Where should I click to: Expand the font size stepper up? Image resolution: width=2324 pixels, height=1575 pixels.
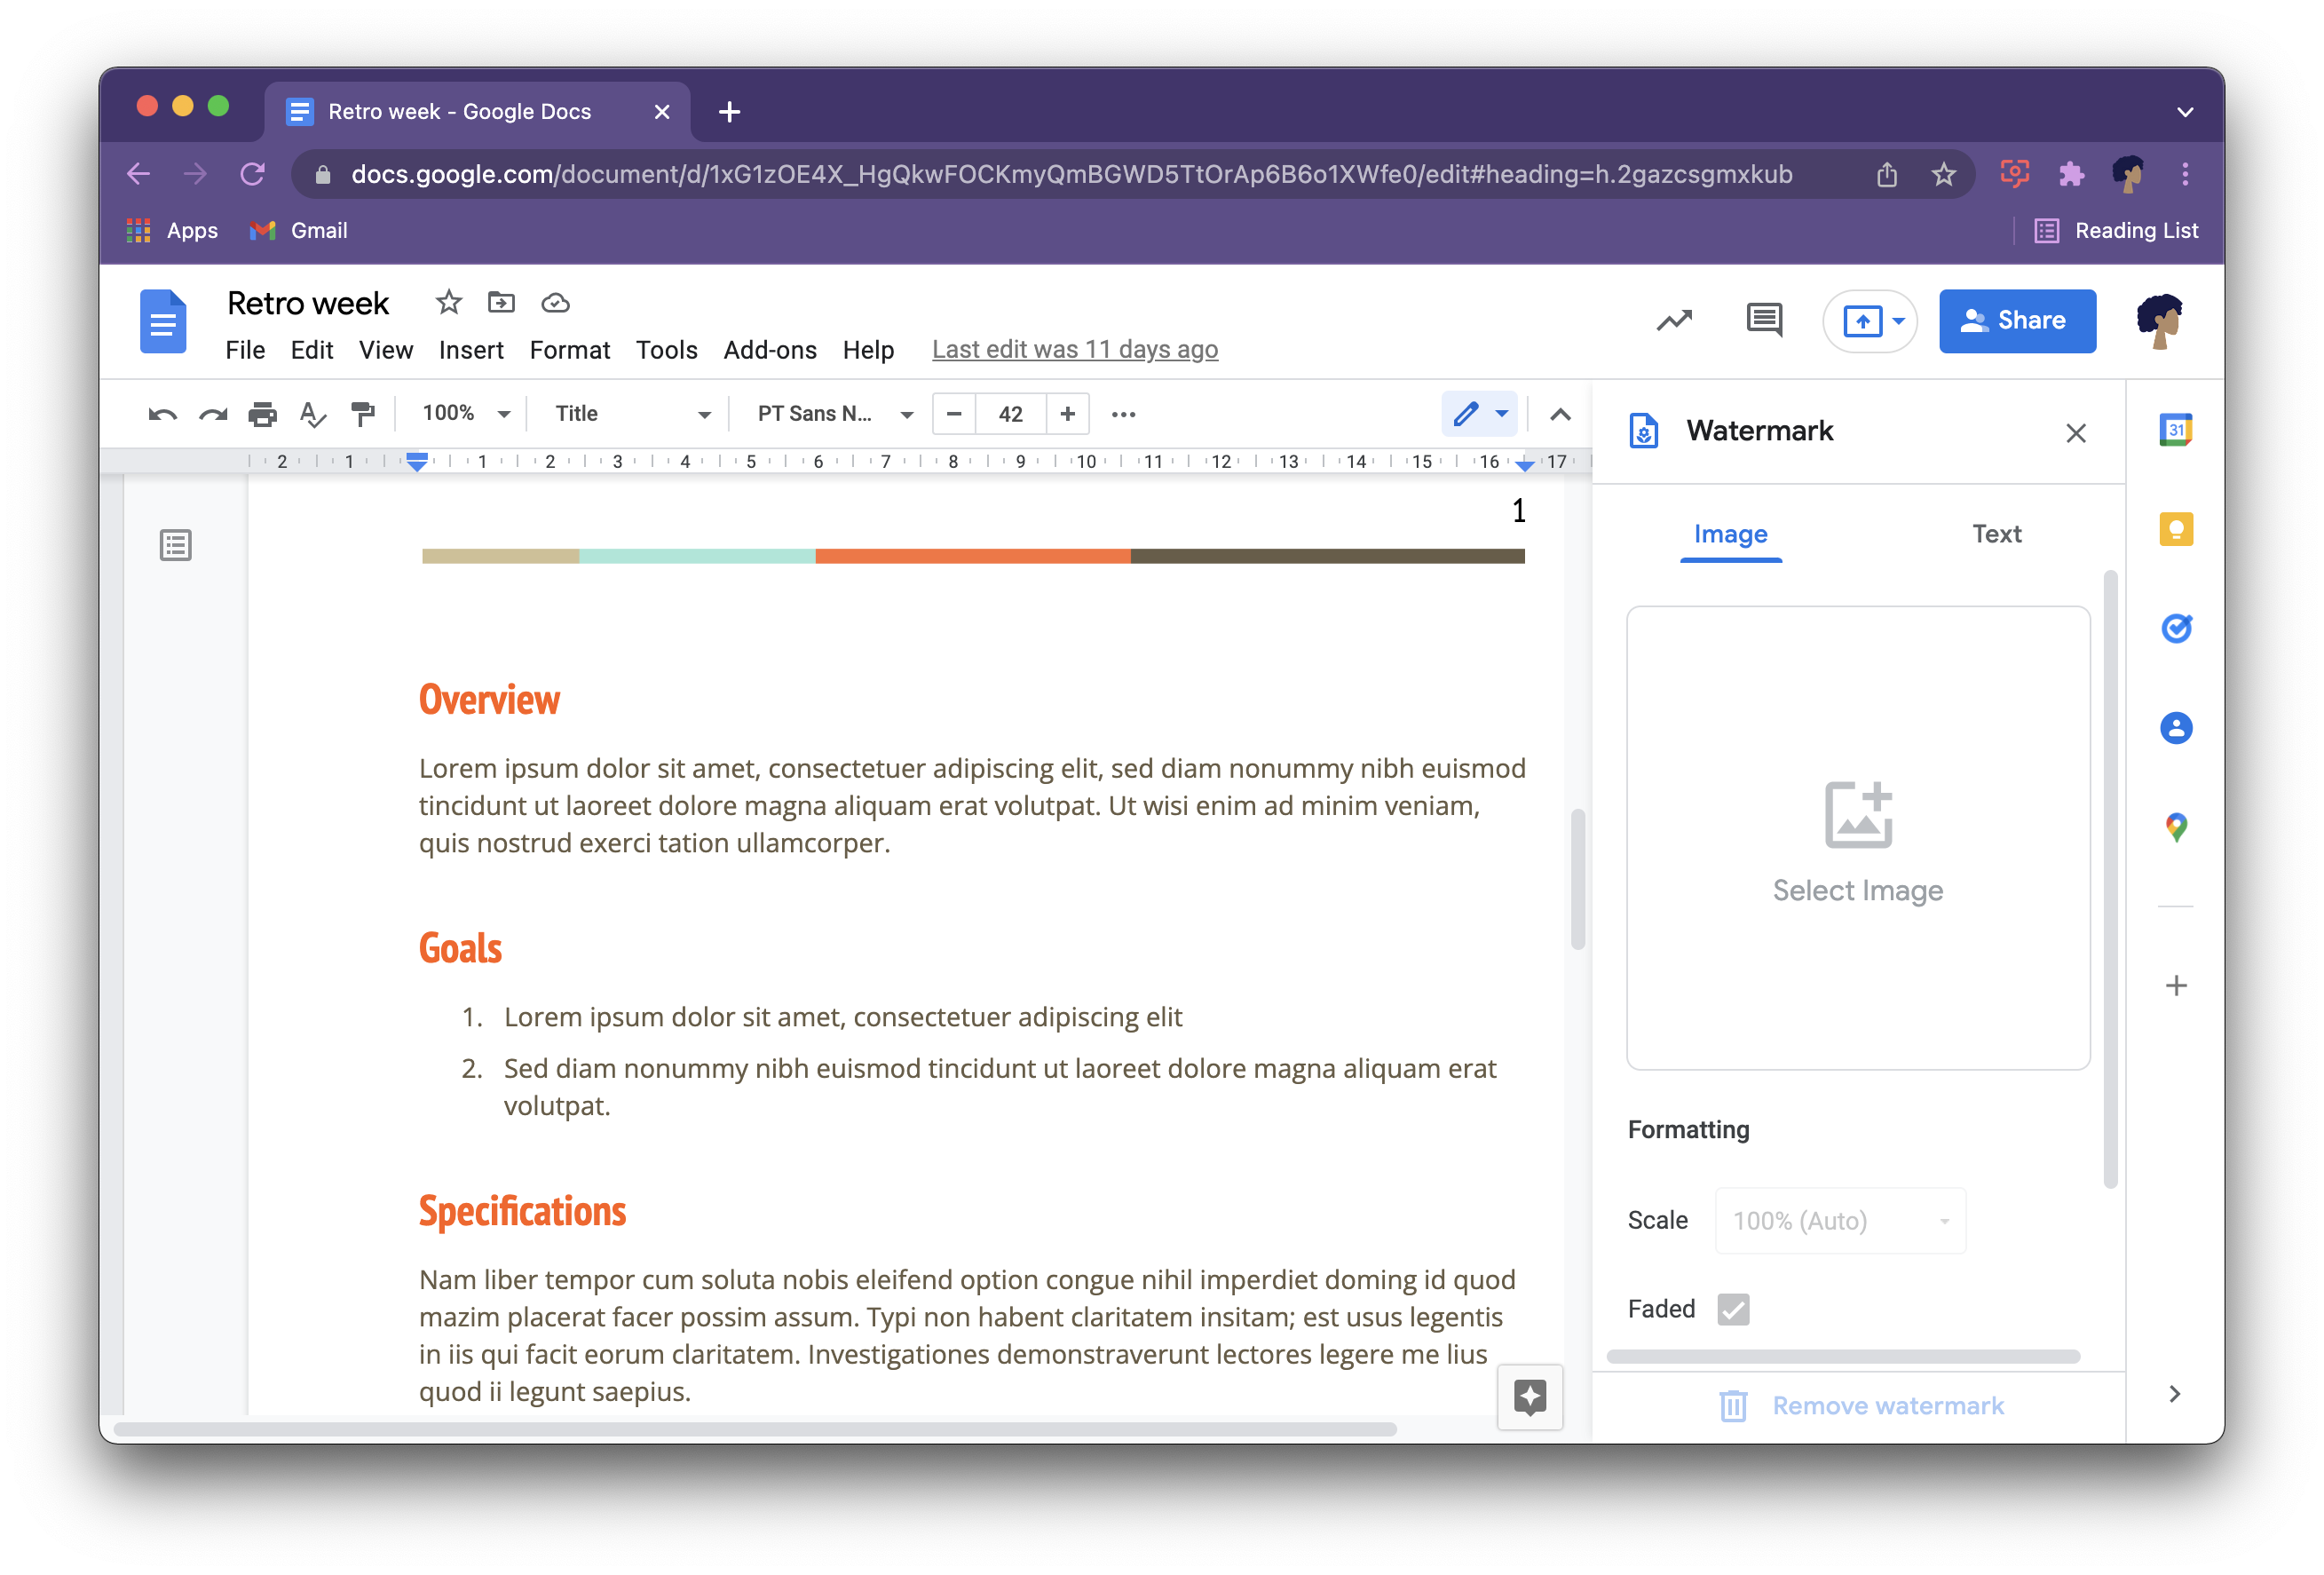coord(1068,413)
